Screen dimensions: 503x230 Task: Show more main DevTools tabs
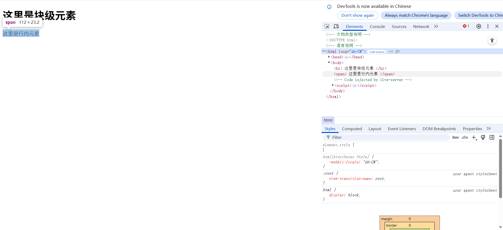coord(436,26)
